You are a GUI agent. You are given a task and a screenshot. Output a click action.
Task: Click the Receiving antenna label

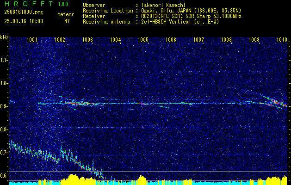pos(106,22)
